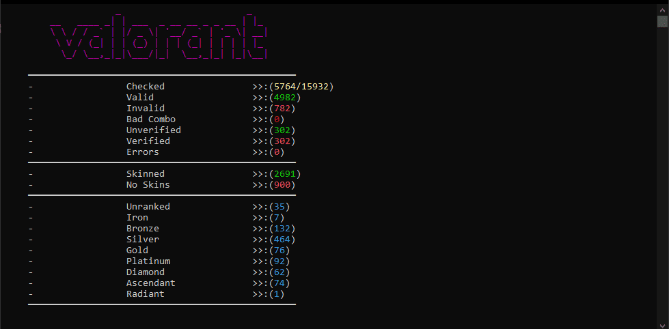This screenshot has width=669, height=329.
Task: Click the Platinum label
Action: (148, 261)
